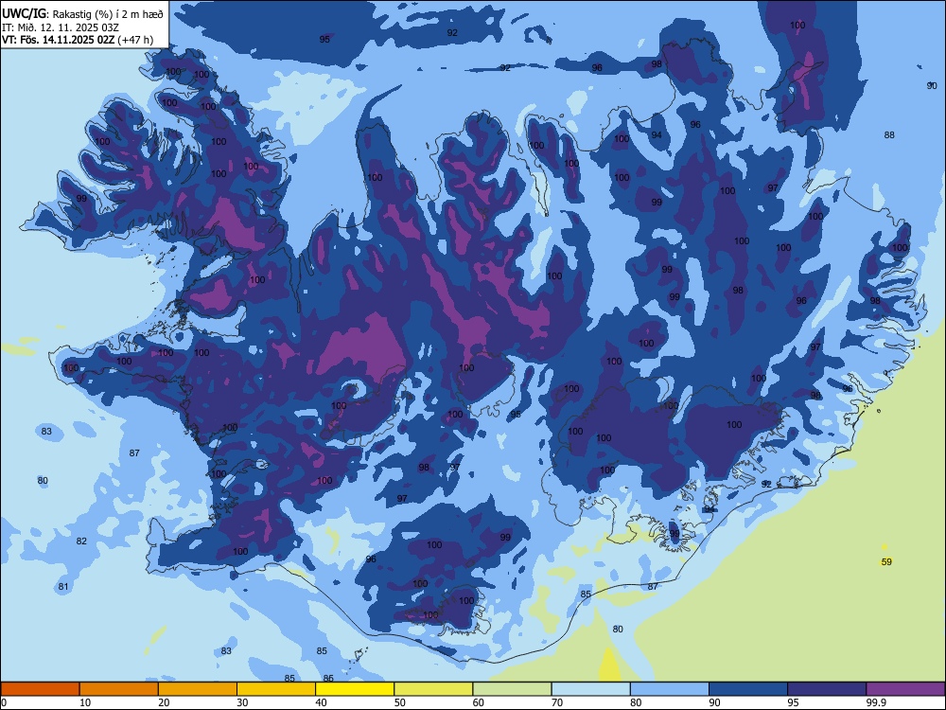Click the '82' humidity value offshore
This screenshot has width=946, height=710.
pyautogui.click(x=81, y=541)
